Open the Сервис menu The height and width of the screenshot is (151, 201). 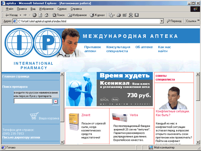click(x=62, y=9)
